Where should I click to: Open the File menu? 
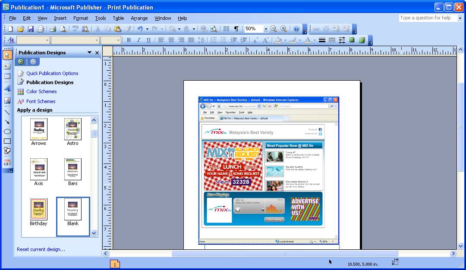pos(13,18)
